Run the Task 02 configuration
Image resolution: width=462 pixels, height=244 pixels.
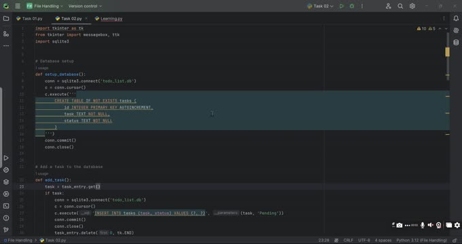[x=342, y=6]
